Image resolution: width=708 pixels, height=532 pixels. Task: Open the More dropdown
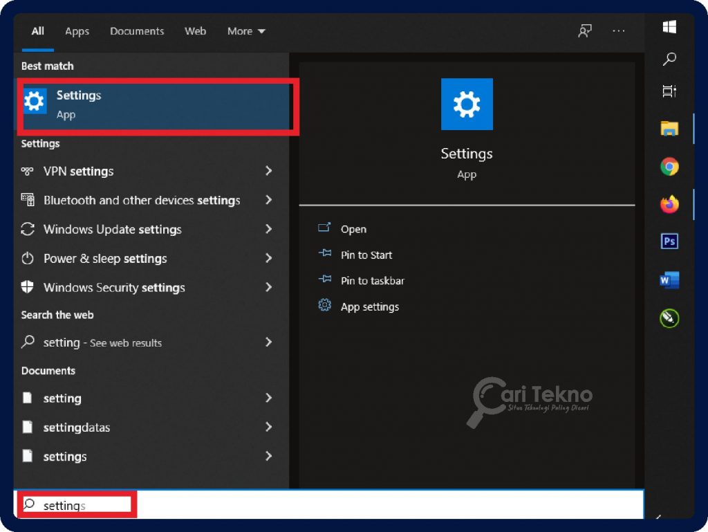point(246,31)
